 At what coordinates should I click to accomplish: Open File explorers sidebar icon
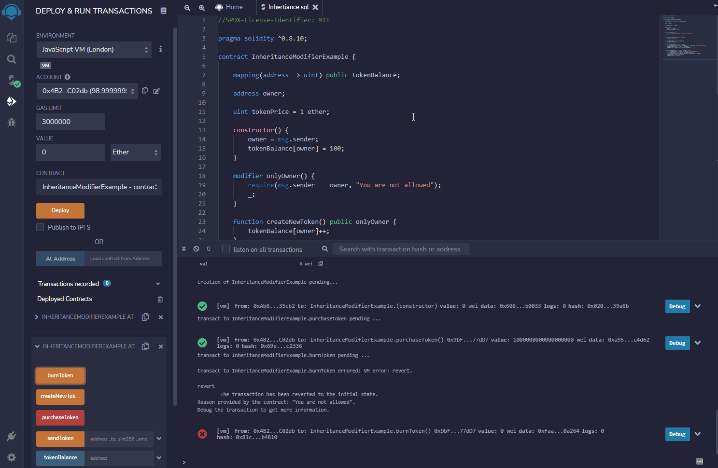12,38
